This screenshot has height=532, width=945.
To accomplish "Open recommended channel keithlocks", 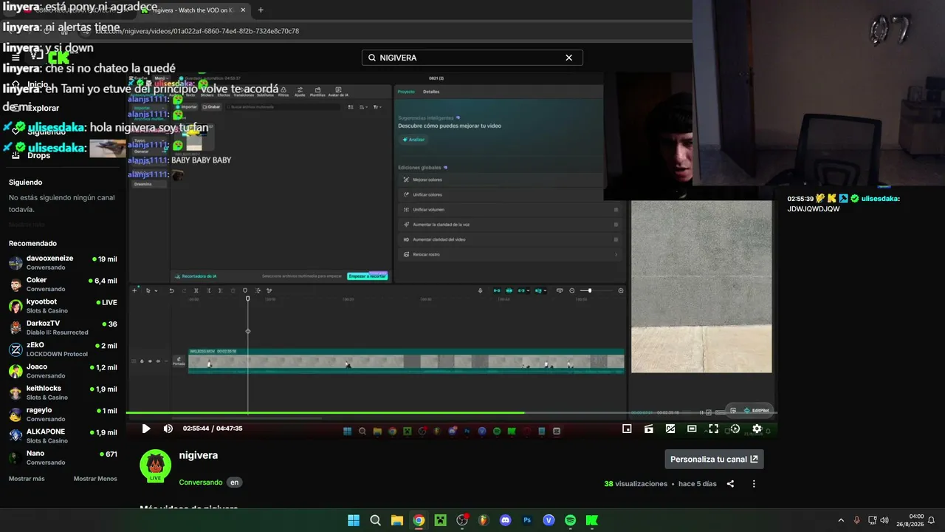I will coord(63,393).
